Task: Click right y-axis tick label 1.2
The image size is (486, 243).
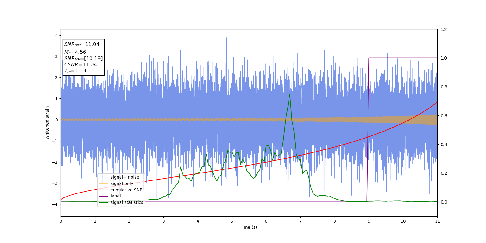Action: click(x=443, y=29)
